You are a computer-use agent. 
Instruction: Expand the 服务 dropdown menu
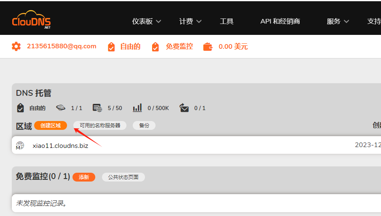338,21
